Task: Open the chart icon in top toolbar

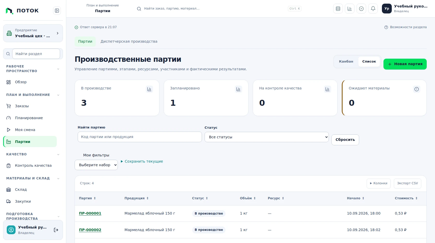Action: pos(350,9)
